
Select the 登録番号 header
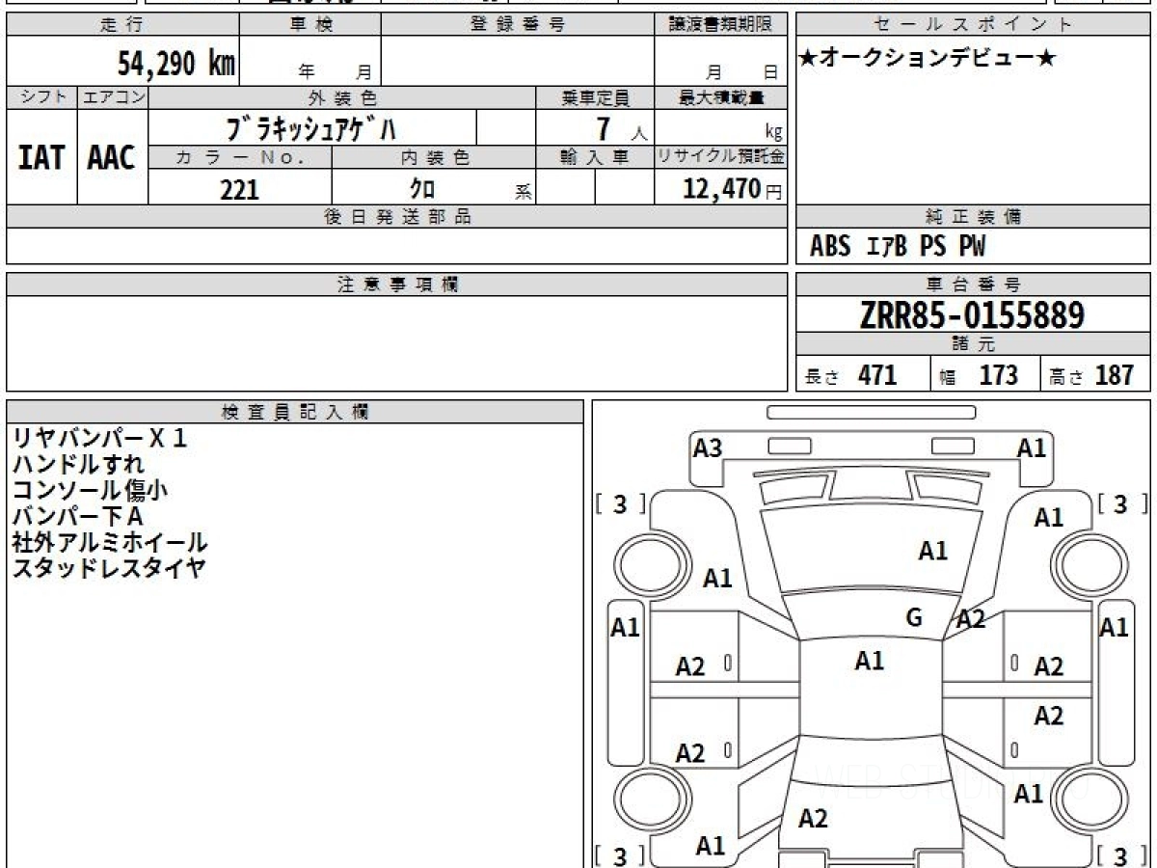(x=518, y=25)
